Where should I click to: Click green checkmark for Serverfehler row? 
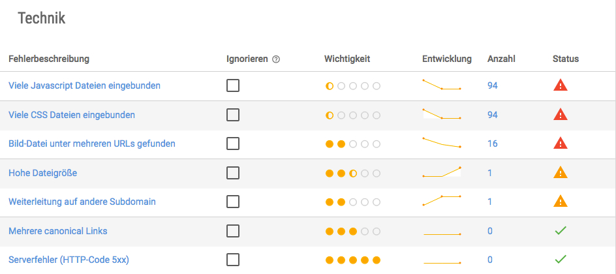tap(561, 259)
